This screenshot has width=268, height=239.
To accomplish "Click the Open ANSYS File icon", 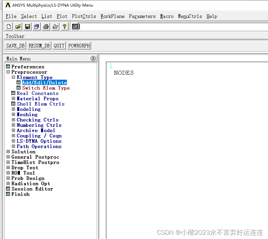I will 18,27.
